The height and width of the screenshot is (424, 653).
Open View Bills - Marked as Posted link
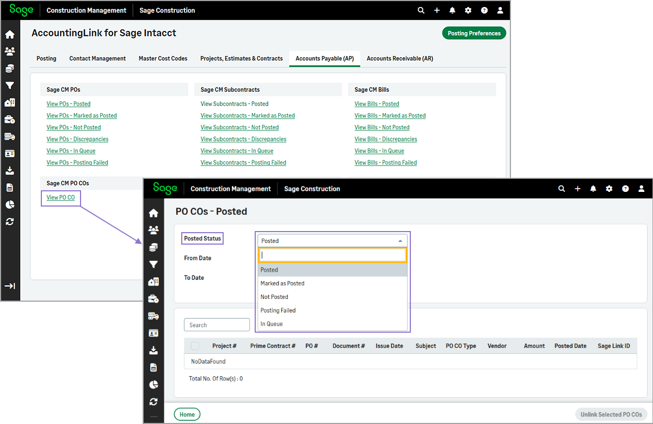click(x=390, y=116)
